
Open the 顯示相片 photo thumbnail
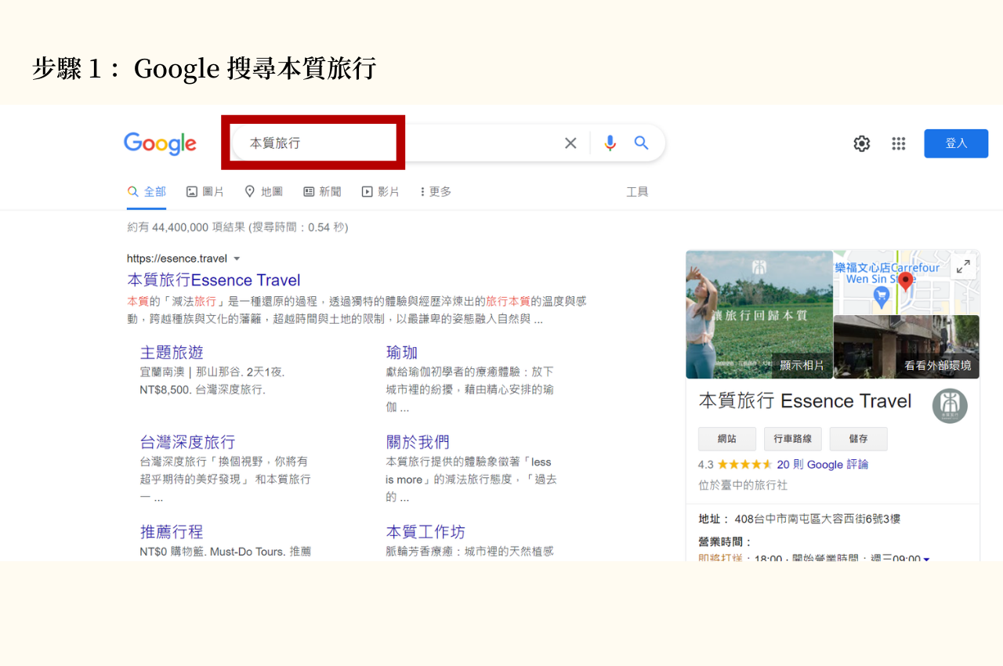(759, 314)
